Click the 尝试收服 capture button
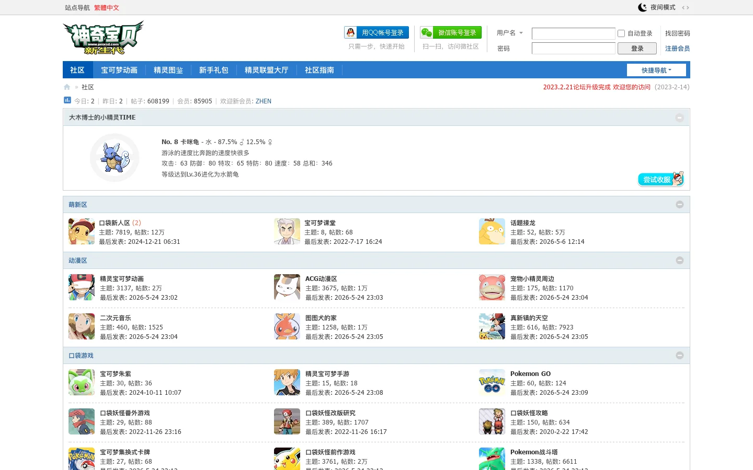753x470 pixels. (x=661, y=179)
